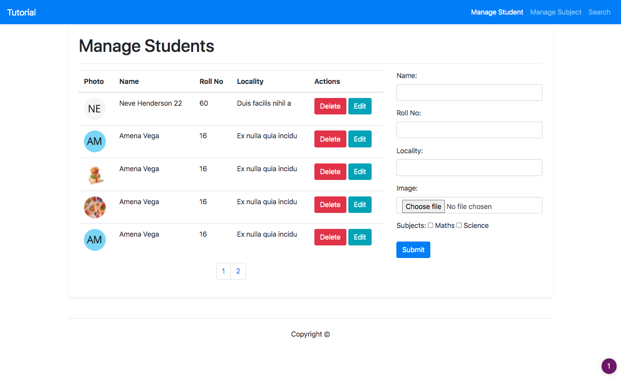
Task: Go to page 2 of students
Action: coord(238,271)
